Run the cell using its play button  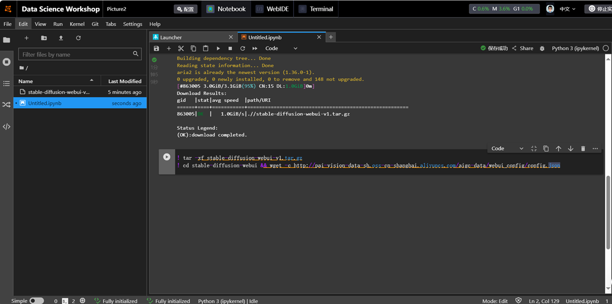point(166,157)
